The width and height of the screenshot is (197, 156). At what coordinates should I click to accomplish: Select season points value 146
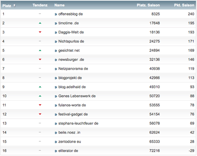(x=191, y=59)
